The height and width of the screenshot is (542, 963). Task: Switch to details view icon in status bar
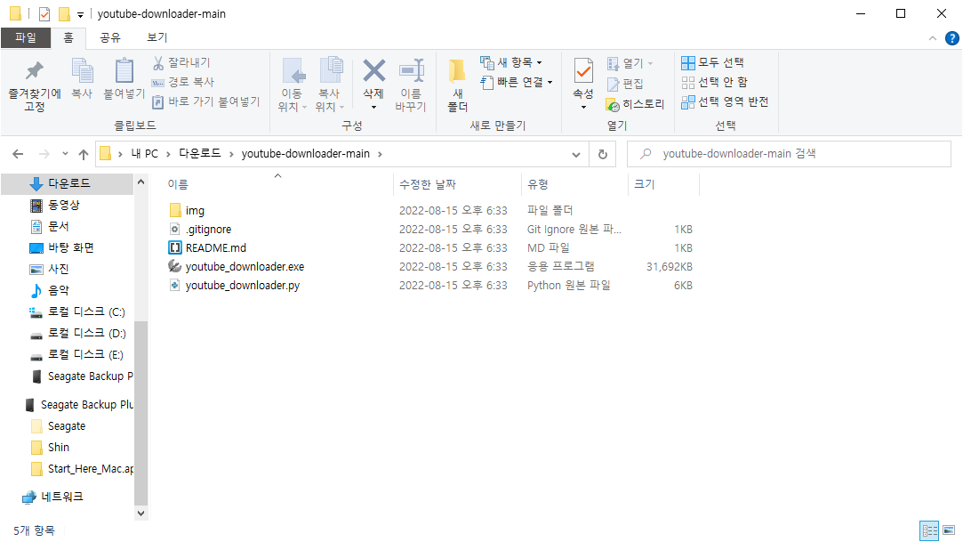(x=929, y=530)
